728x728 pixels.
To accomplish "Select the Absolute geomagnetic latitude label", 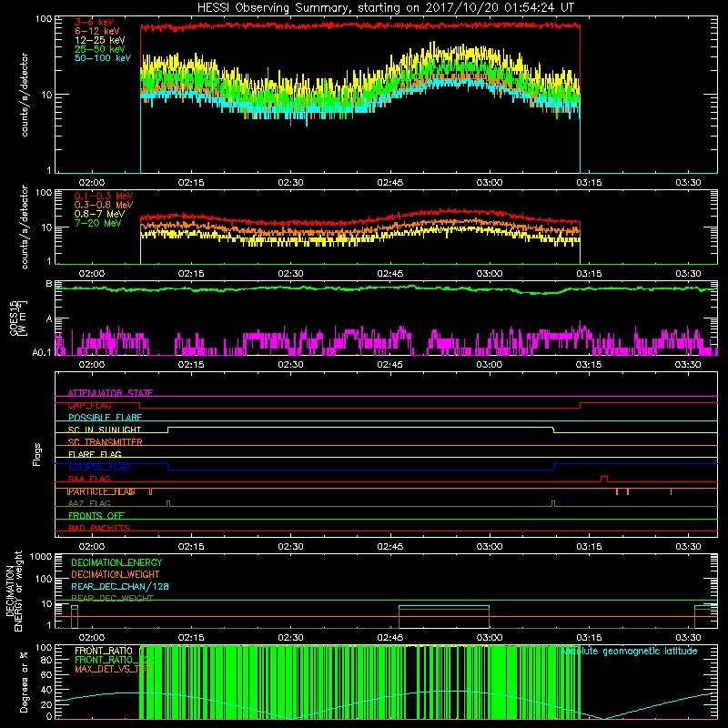I will coord(629,652).
